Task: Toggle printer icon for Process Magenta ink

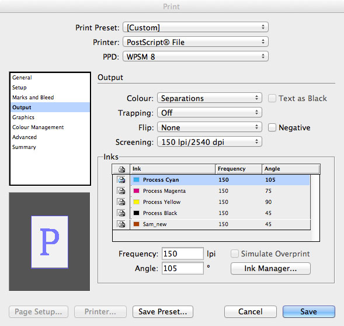Action: pos(121,191)
